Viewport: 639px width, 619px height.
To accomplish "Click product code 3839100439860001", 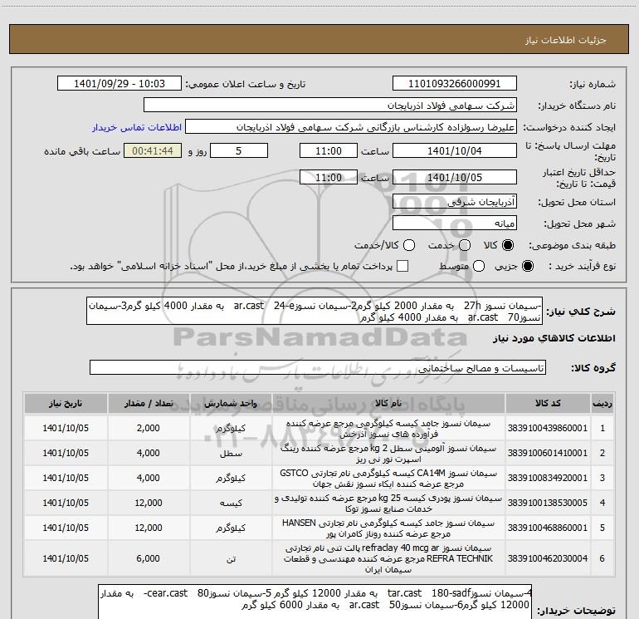I will click(548, 428).
